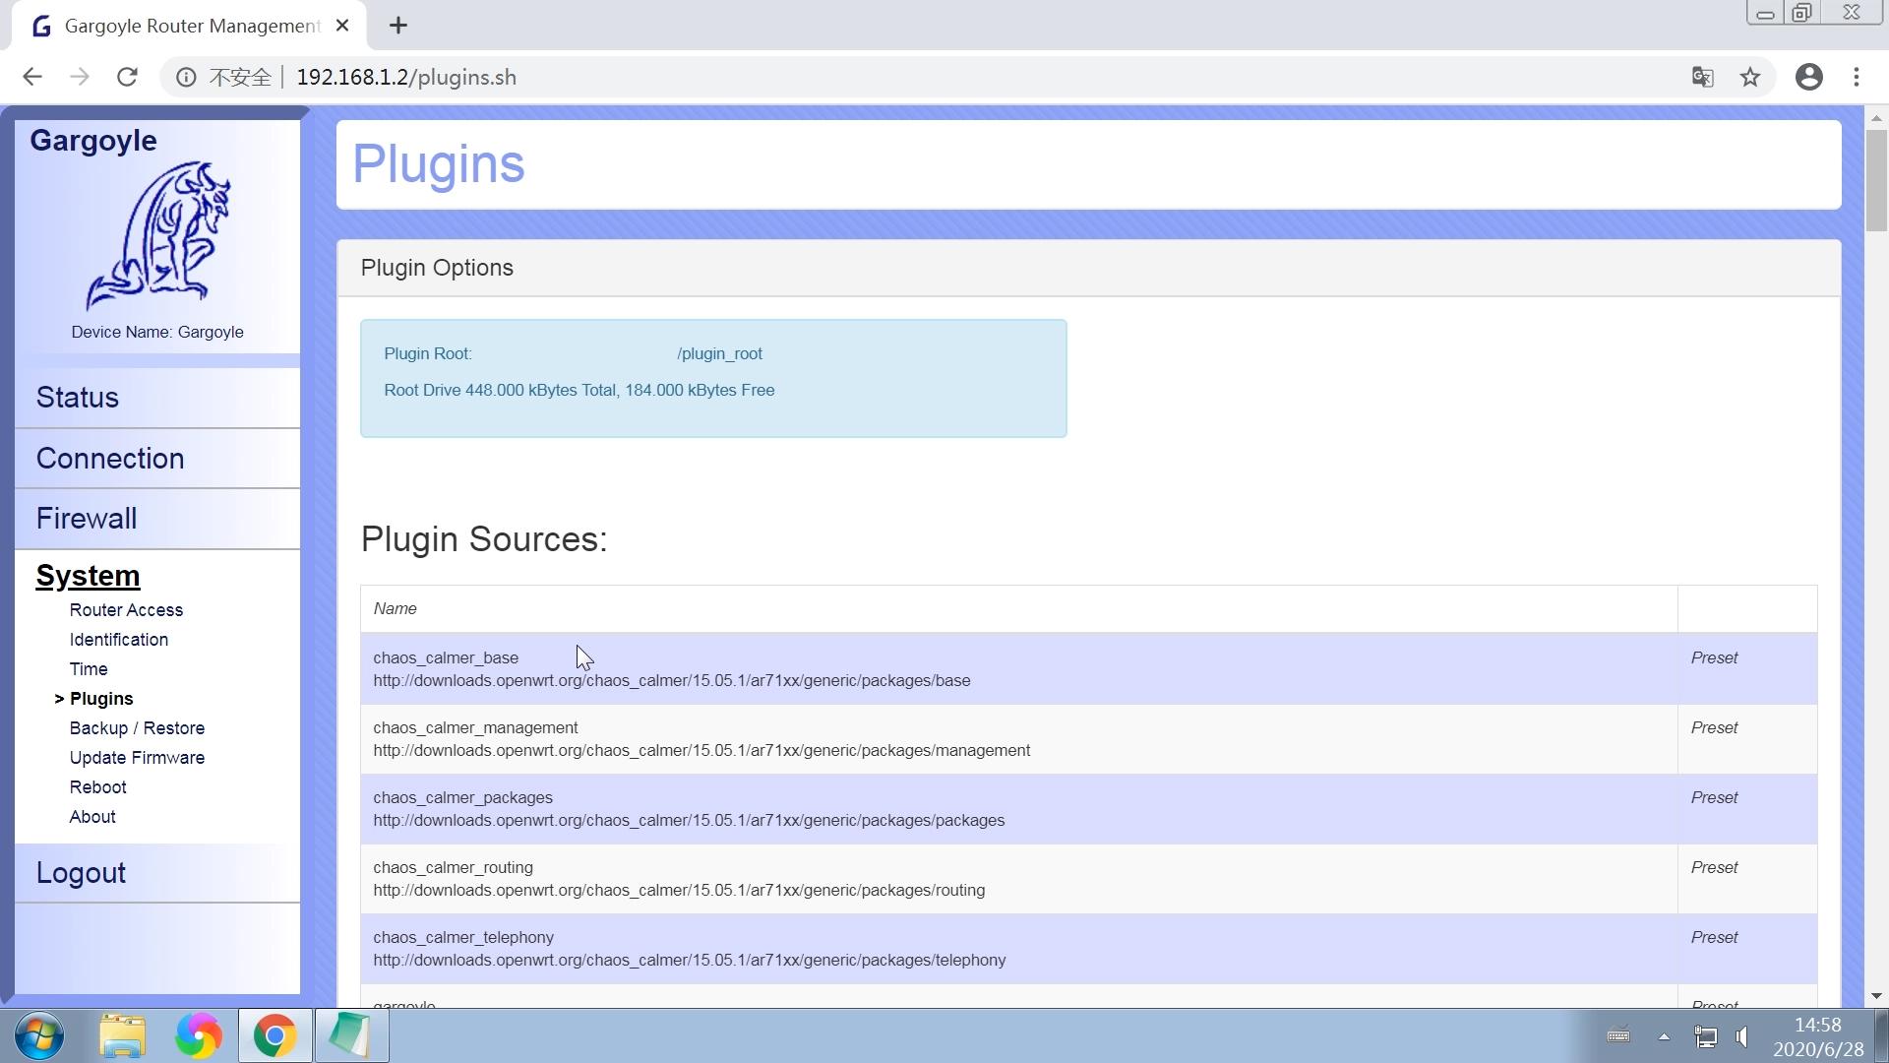Open Chrome three-dot menu
The image size is (1889, 1063).
(1857, 77)
